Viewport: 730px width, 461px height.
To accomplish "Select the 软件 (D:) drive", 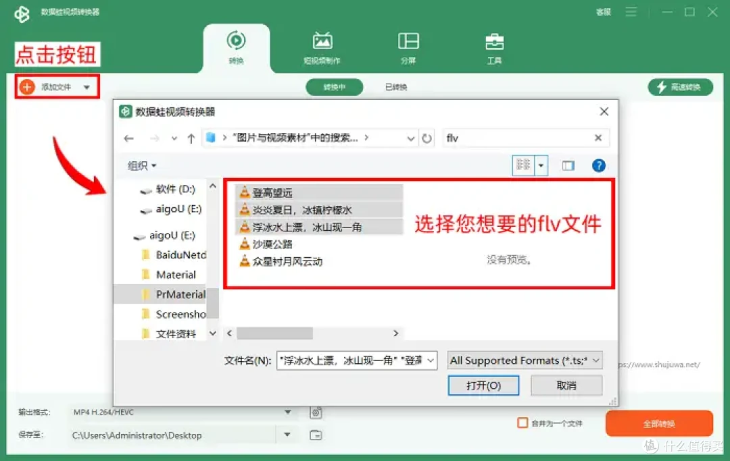I will coord(168,189).
